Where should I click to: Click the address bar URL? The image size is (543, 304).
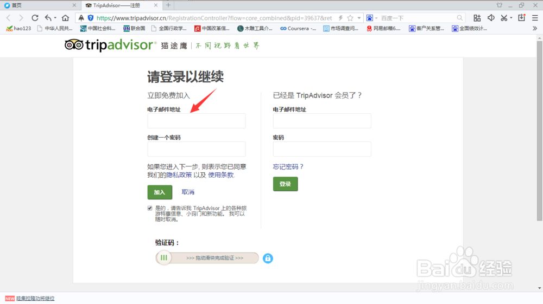tap(214, 18)
